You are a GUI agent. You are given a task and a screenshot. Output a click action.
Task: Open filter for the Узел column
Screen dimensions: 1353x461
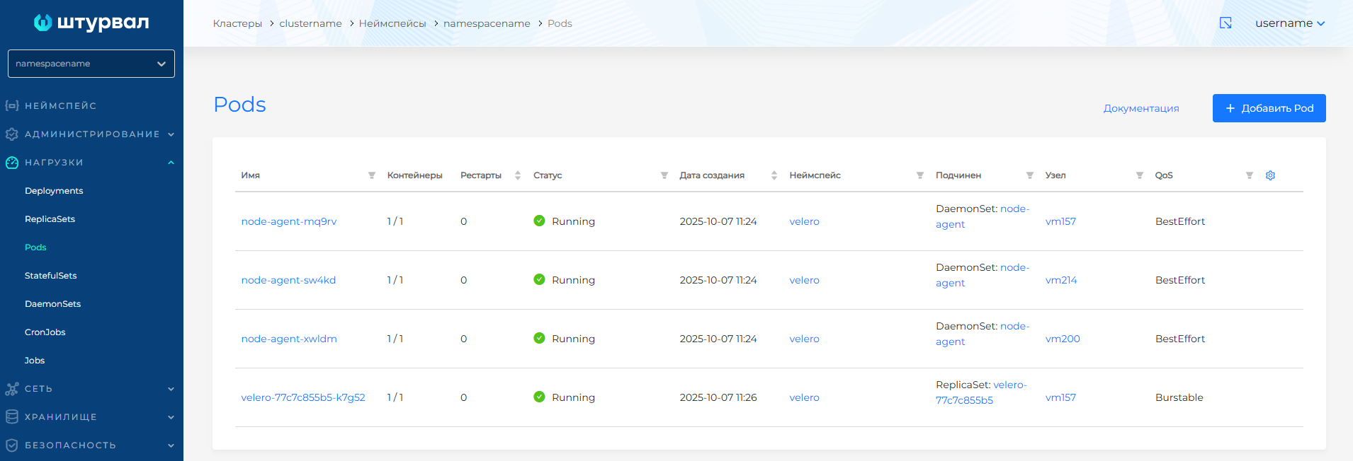pos(1140,175)
